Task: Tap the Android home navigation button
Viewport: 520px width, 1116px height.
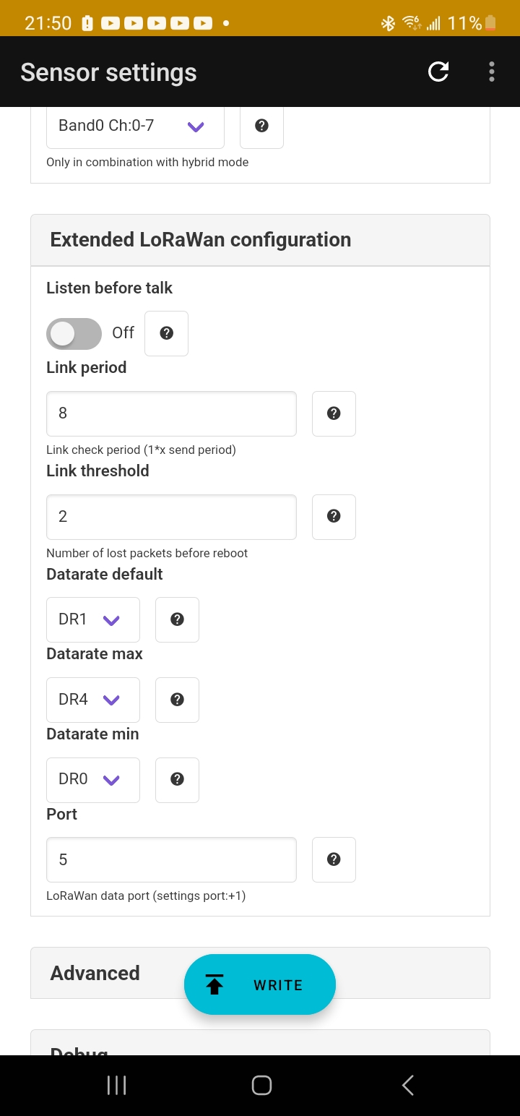Action: [x=261, y=1085]
